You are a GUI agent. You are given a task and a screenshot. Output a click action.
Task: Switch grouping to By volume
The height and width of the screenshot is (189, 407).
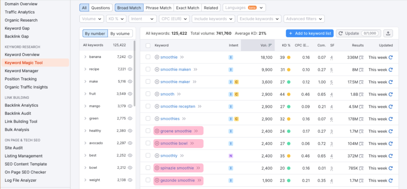point(120,33)
